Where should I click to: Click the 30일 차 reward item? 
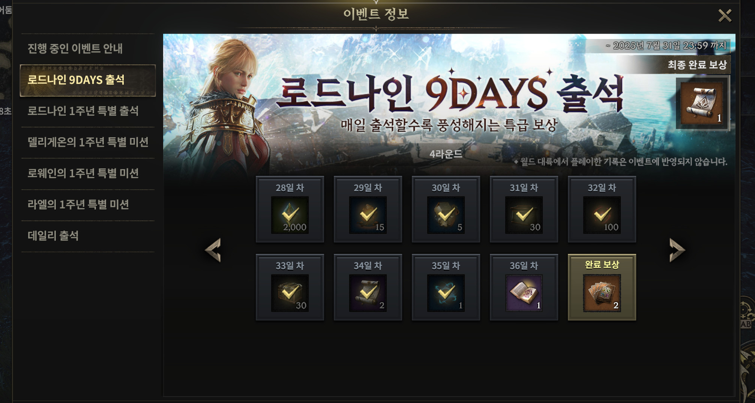(x=446, y=215)
